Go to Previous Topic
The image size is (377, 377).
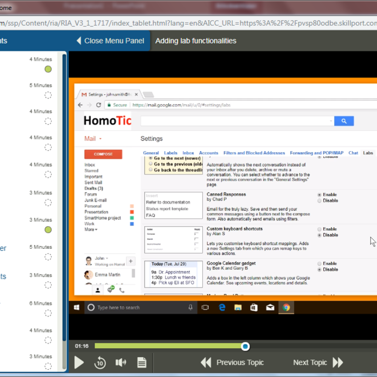[232, 362]
